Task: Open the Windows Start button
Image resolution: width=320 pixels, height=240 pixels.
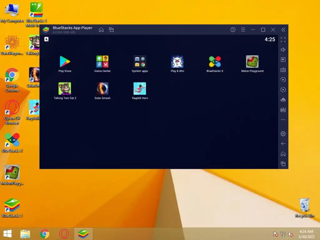Action: click(7, 234)
